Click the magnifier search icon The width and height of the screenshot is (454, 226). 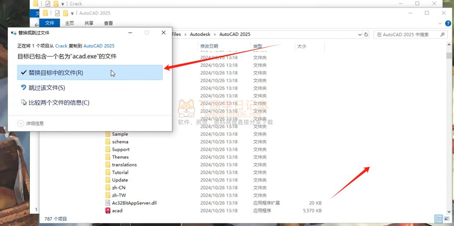[x=442, y=34]
